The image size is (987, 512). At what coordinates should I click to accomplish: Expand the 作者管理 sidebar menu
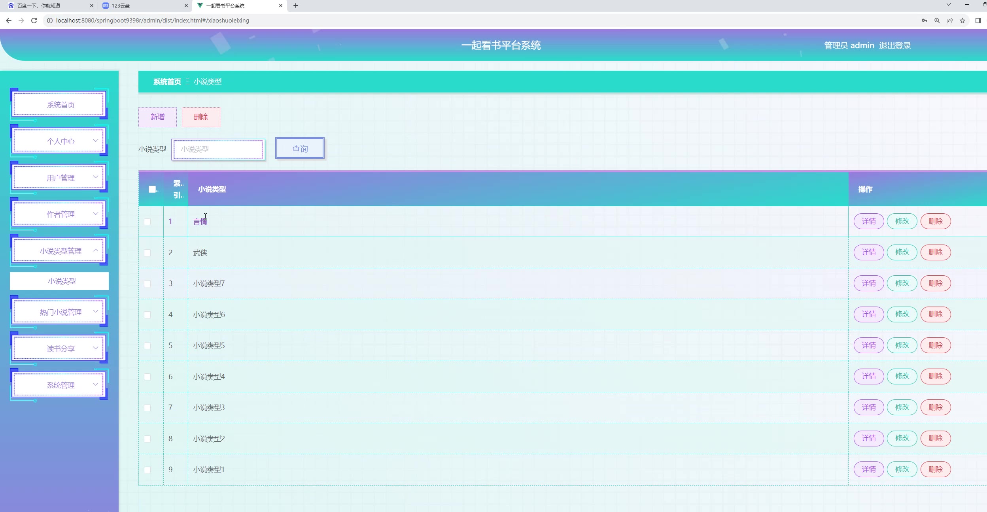coord(59,214)
